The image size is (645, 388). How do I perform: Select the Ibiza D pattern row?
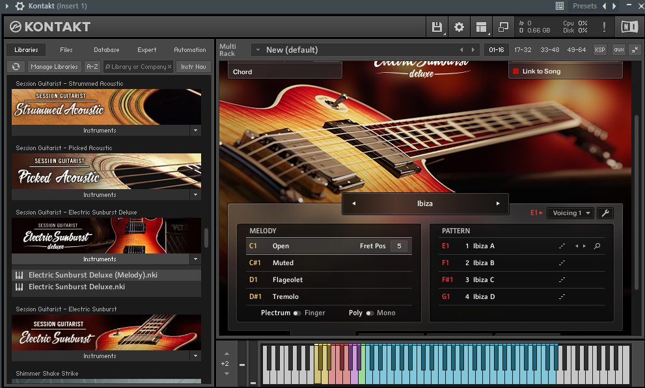coord(523,296)
